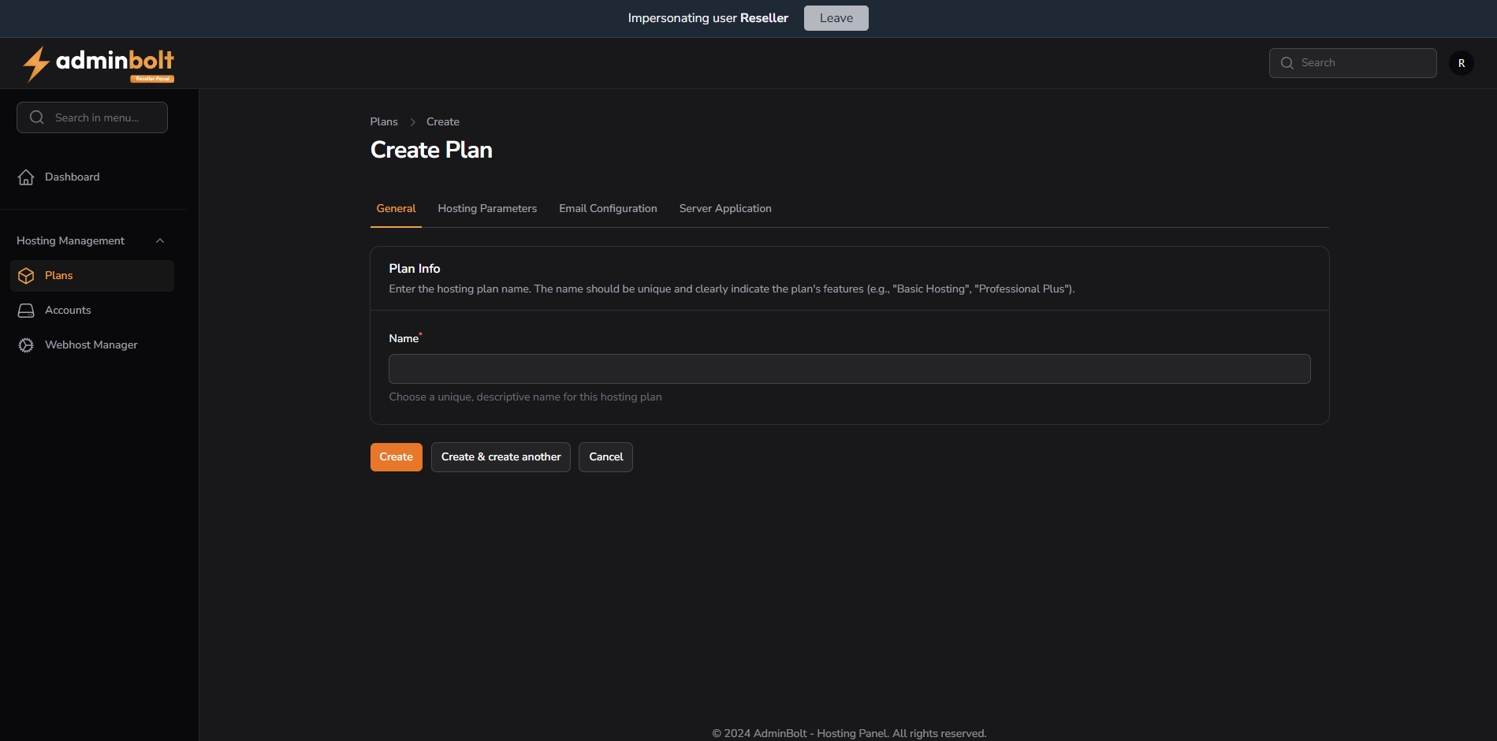Screen dimensions: 1497x741
Task: Select the Server Application tab
Action: tap(724, 209)
